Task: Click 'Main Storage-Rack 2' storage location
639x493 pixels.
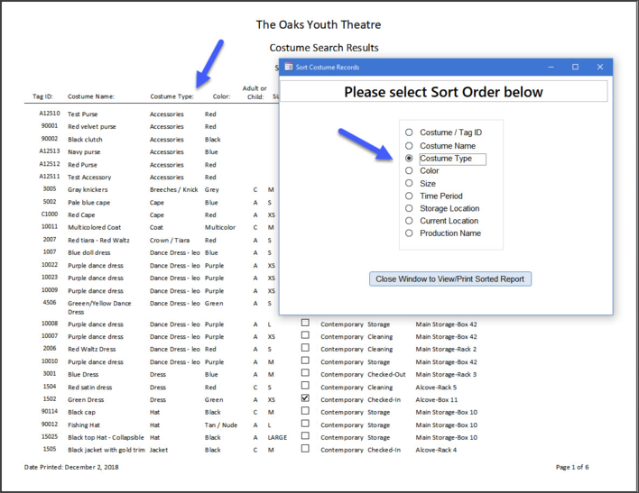Action: click(446, 350)
